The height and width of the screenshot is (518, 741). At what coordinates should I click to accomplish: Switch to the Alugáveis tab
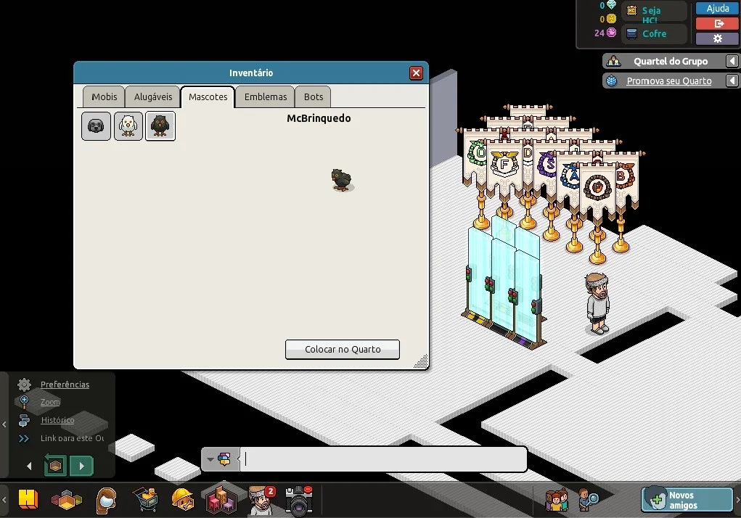coord(152,96)
